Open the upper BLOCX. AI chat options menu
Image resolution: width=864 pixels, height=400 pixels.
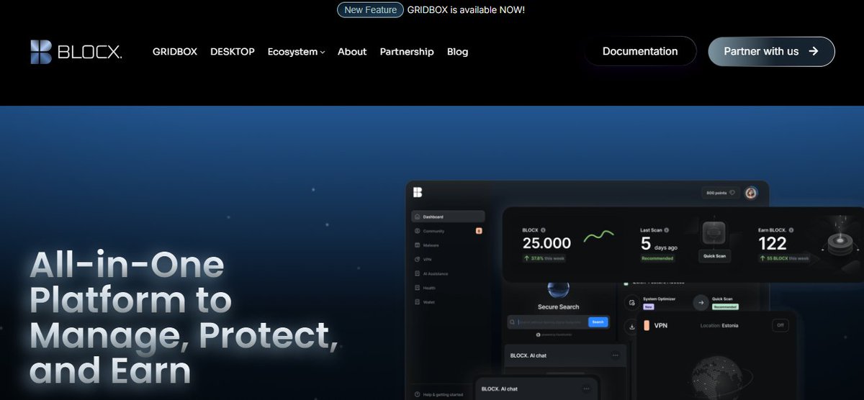pos(615,355)
